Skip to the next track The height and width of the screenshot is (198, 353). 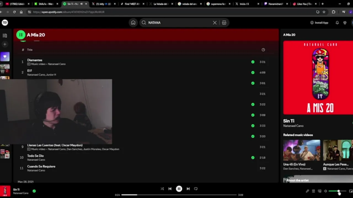188,189
